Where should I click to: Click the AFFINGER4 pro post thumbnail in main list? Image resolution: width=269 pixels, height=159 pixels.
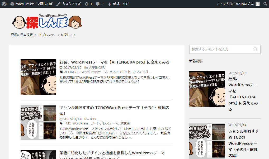39,77
